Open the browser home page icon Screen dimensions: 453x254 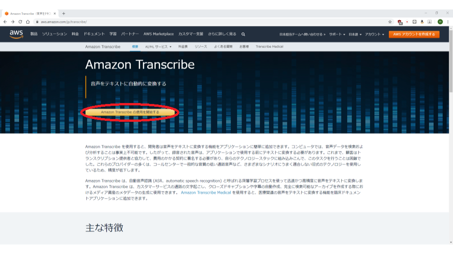pos(28,22)
